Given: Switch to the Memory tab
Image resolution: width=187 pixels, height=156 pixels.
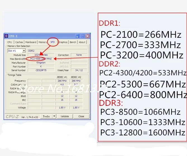Looking at the screenshot, I should tap(42, 42).
